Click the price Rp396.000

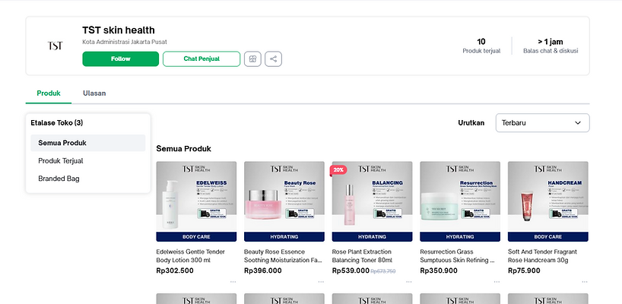coord(263,271)
